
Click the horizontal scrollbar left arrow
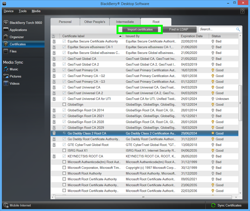point(53,197)
